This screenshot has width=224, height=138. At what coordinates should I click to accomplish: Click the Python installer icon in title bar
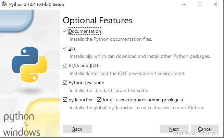[x=4, y=4]
